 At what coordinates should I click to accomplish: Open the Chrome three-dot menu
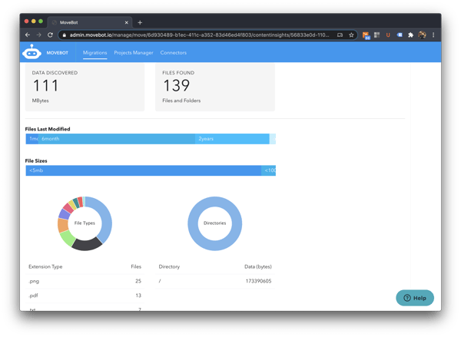tap(433, 35)
